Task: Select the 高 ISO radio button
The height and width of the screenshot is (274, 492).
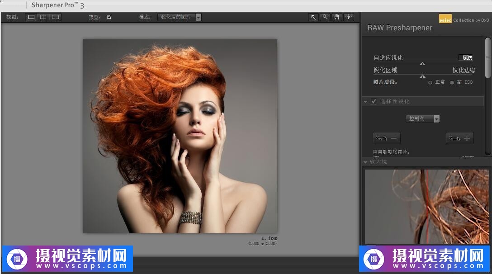Action: click(452, 82)
